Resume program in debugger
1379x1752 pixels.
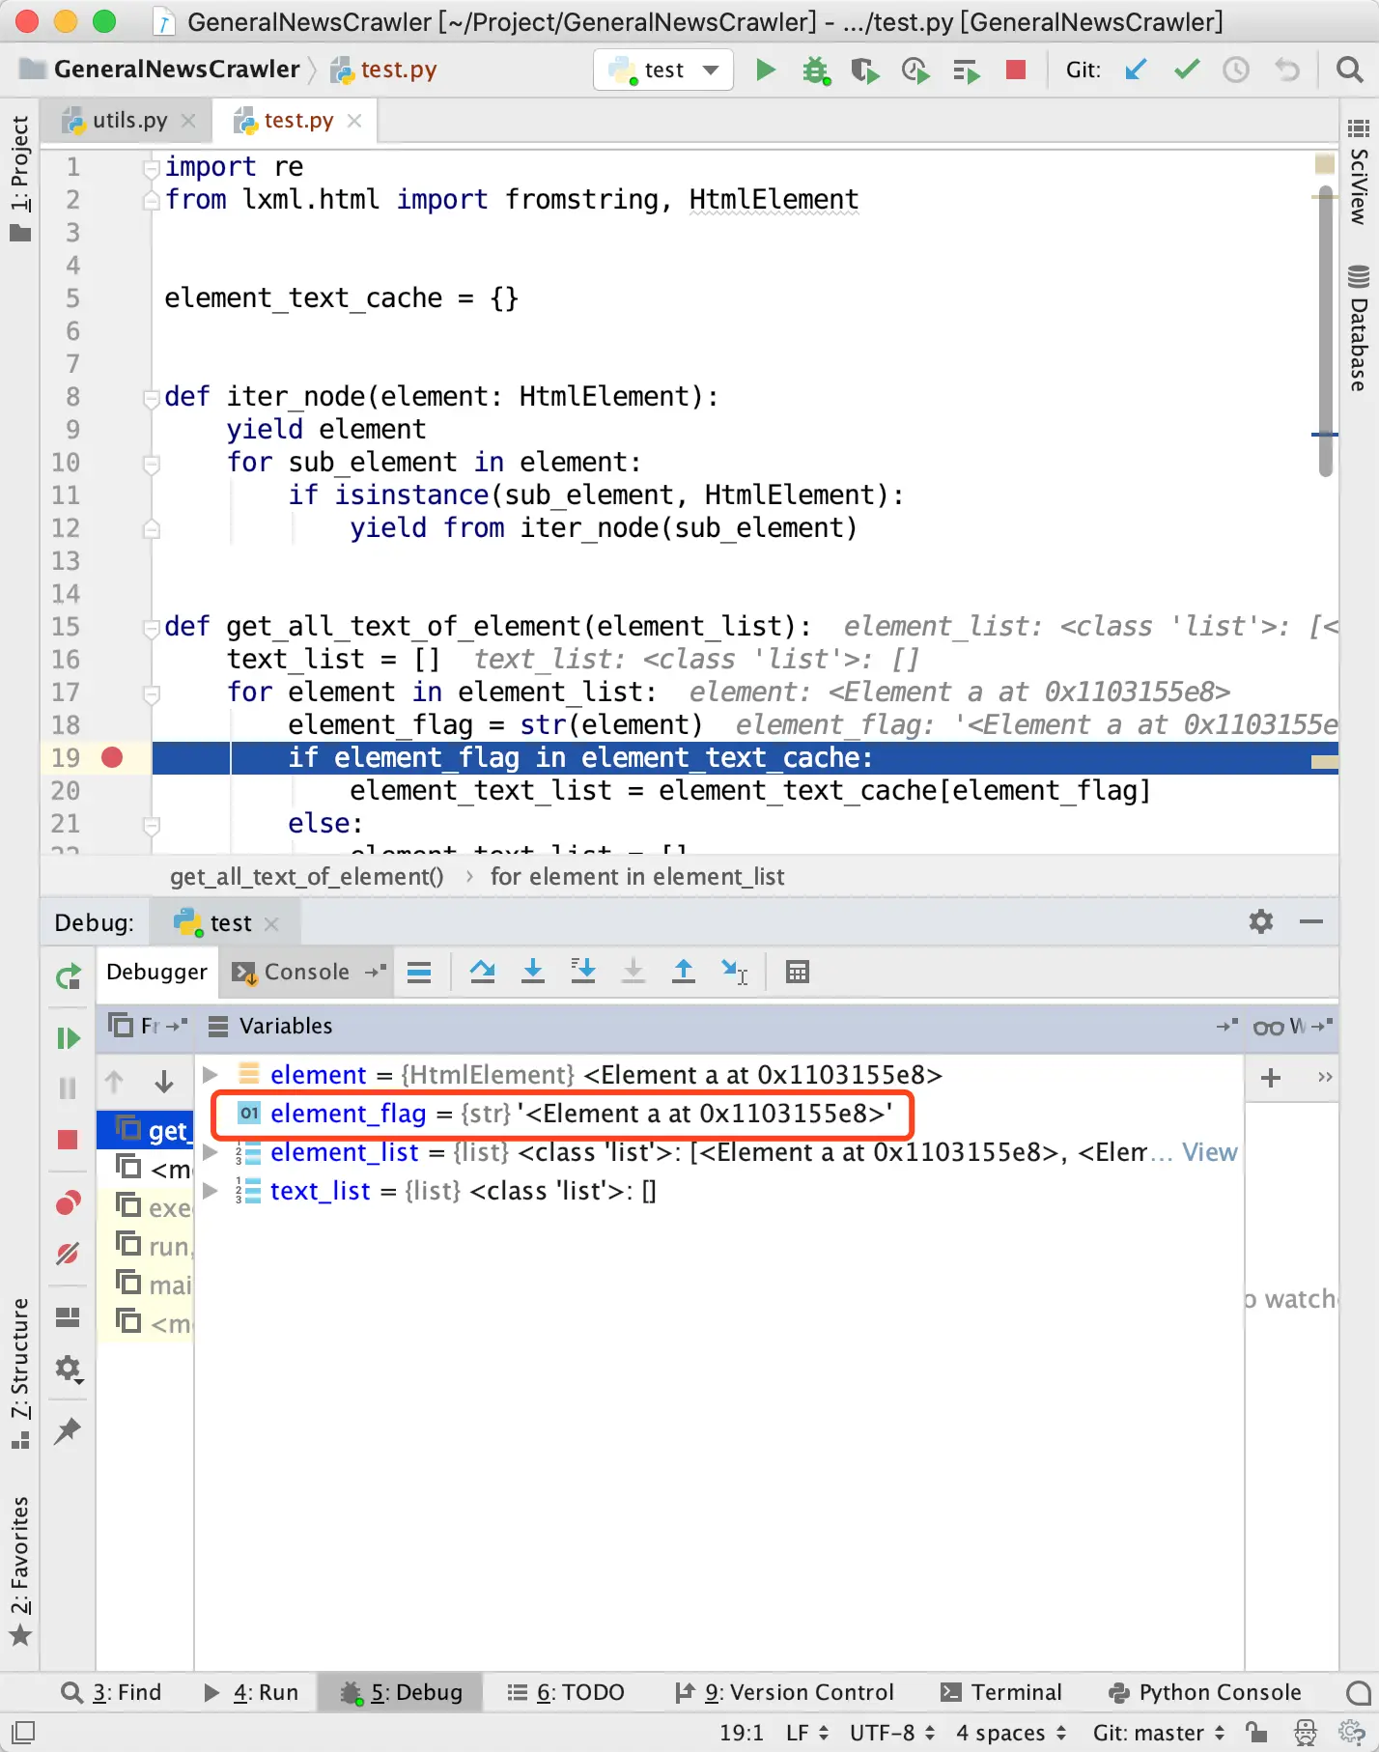click(68, 1038)
